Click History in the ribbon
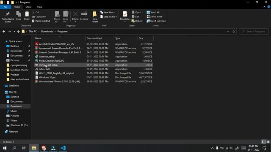Viewport: 271px width, 152px height. click(137, 21)
